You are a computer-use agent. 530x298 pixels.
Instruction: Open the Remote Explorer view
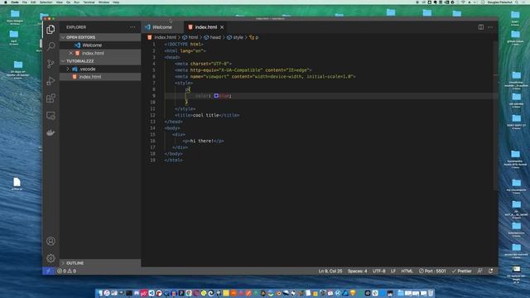51,116
